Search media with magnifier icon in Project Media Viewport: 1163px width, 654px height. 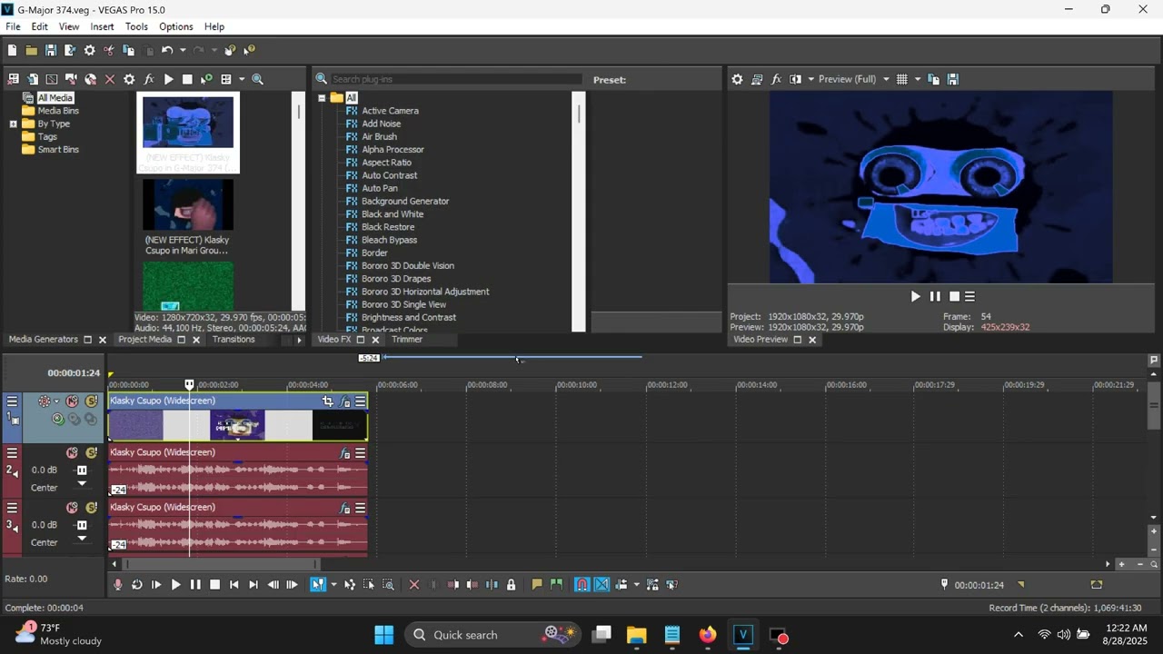pos(257,80)
